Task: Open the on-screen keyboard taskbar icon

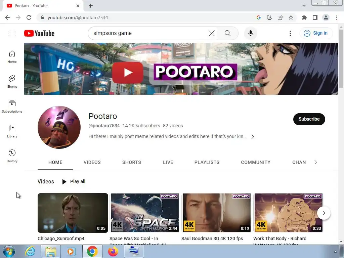Action: pos(134,251)
